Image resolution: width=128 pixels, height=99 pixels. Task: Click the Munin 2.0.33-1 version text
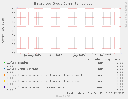click(64, 96)
